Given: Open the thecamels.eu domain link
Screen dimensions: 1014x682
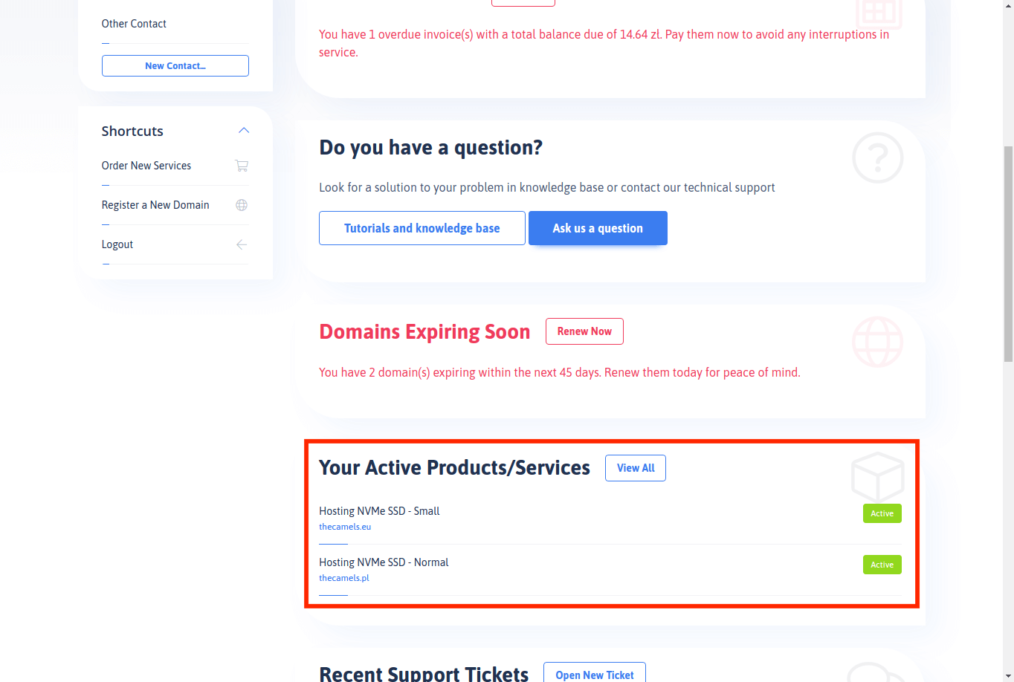Looking at the screenshot, I should pyautogui.click(x=345, y=527).
